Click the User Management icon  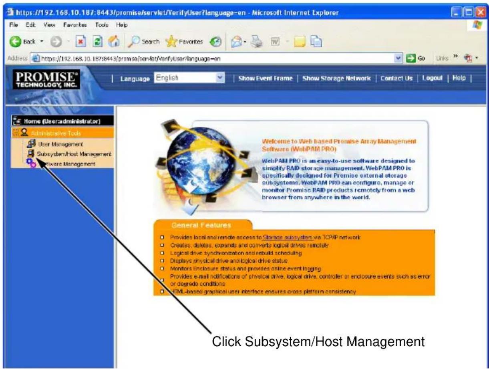(31, 143)
